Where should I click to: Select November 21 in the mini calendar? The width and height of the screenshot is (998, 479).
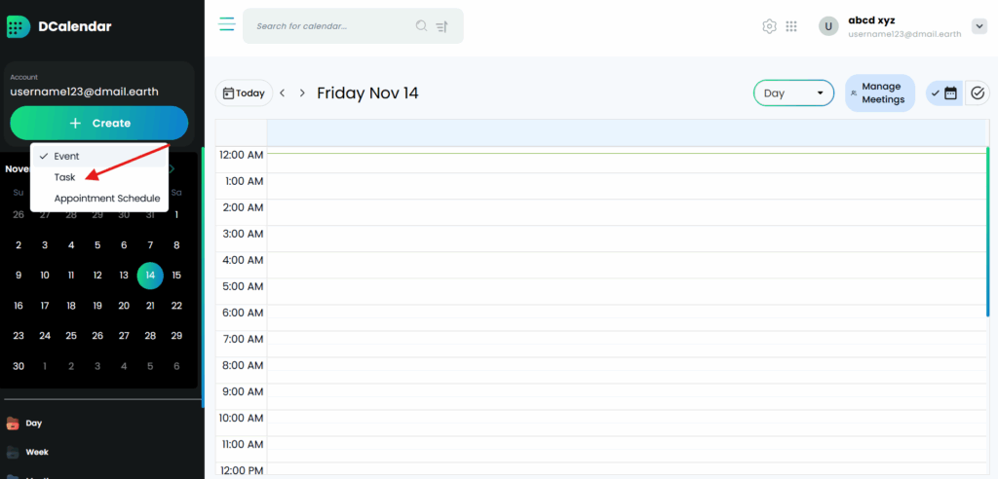point(150,306)
